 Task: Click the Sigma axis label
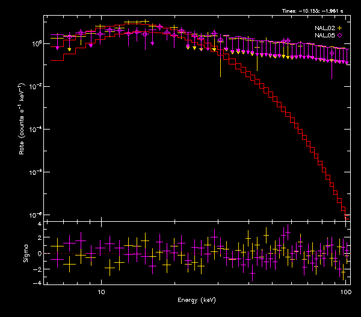point(25,253)
